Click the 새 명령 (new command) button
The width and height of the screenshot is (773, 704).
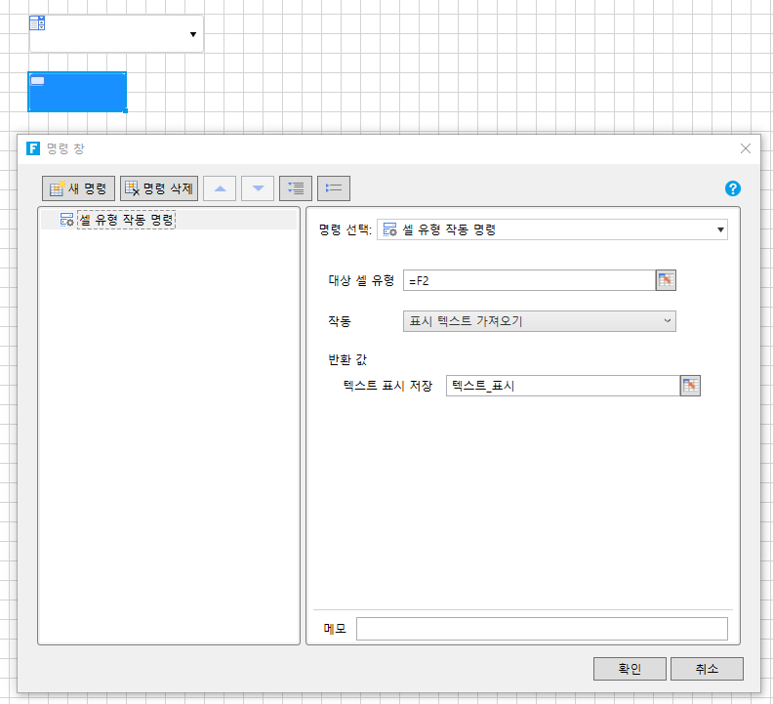(x=79, y=188)
